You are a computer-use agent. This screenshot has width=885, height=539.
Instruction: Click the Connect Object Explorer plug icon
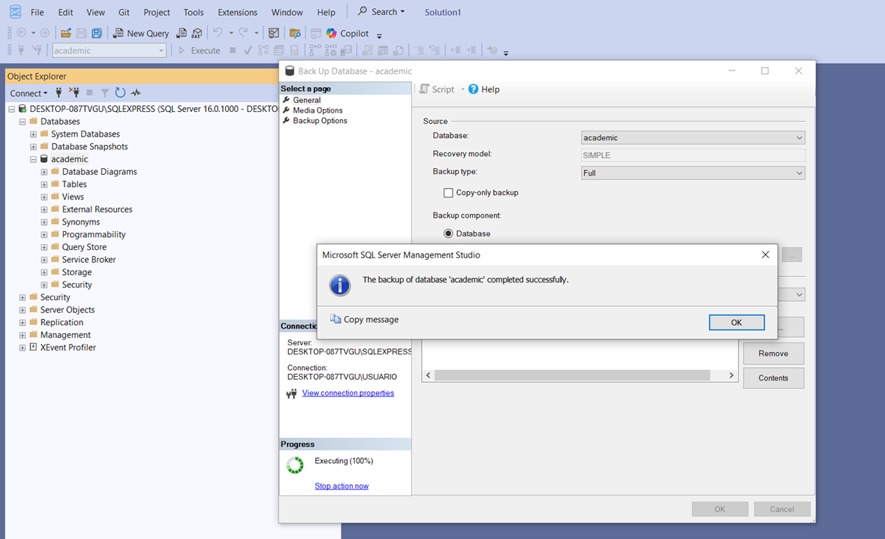click(x=59, y=92)
